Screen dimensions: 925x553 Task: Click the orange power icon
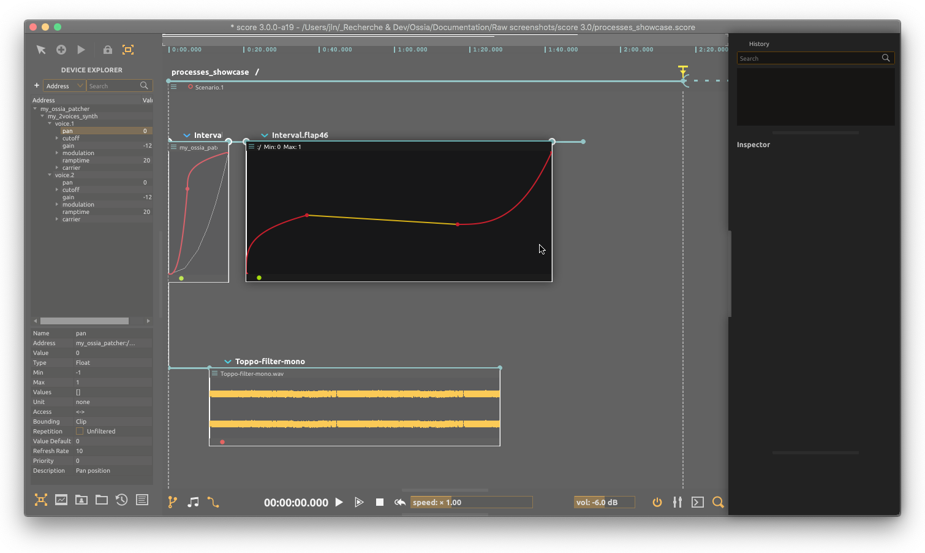pos(657,502)
